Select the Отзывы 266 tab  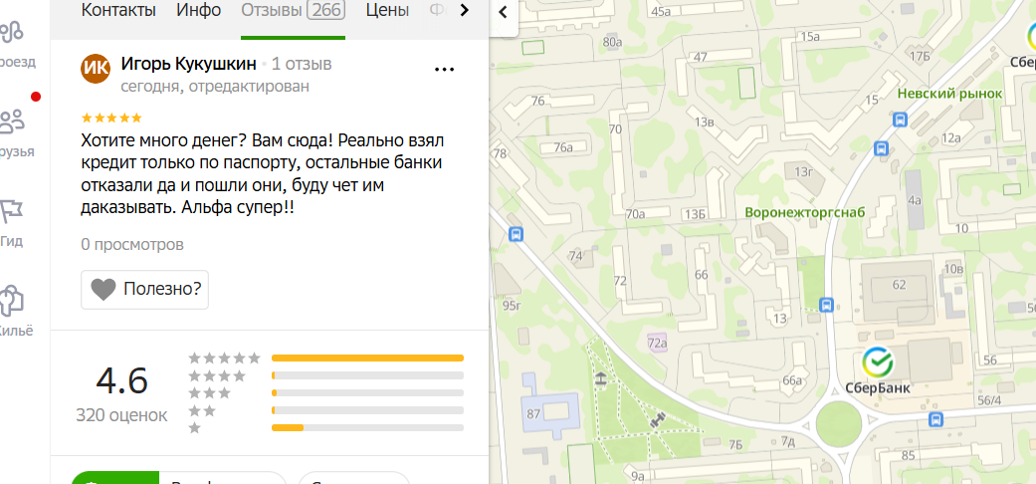[293, 11]
